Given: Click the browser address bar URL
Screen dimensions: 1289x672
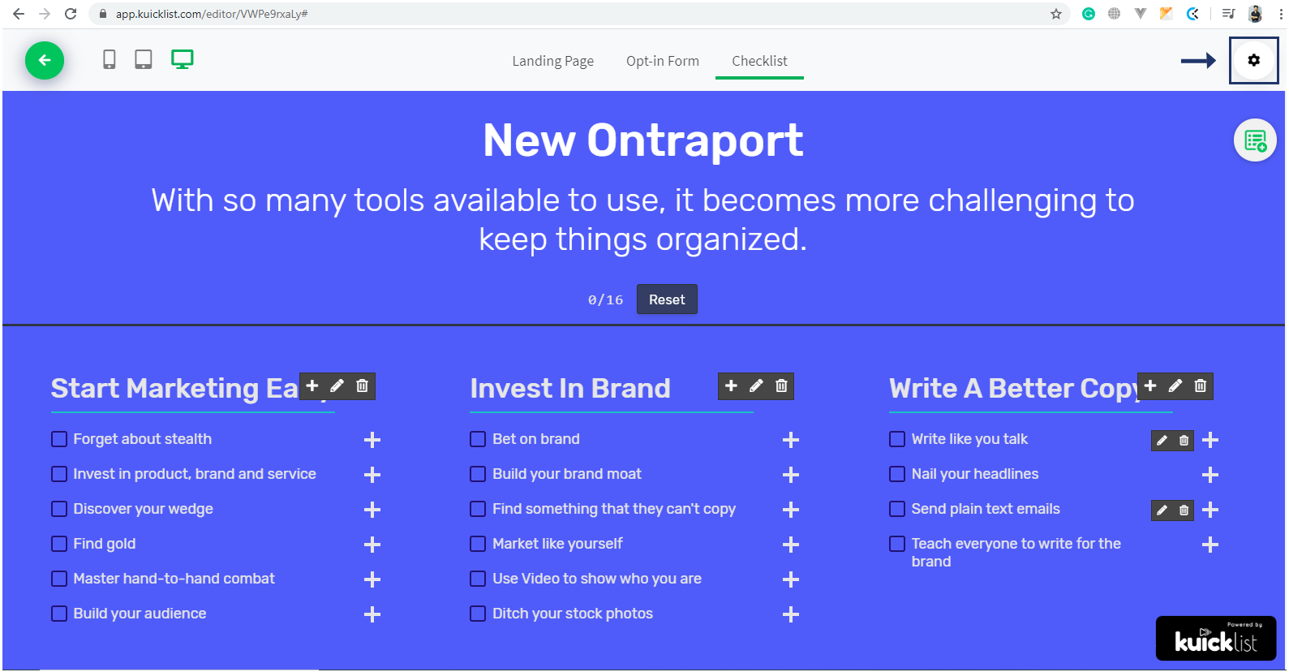Looking at the screenshot, I should click(x=211, y=14).
